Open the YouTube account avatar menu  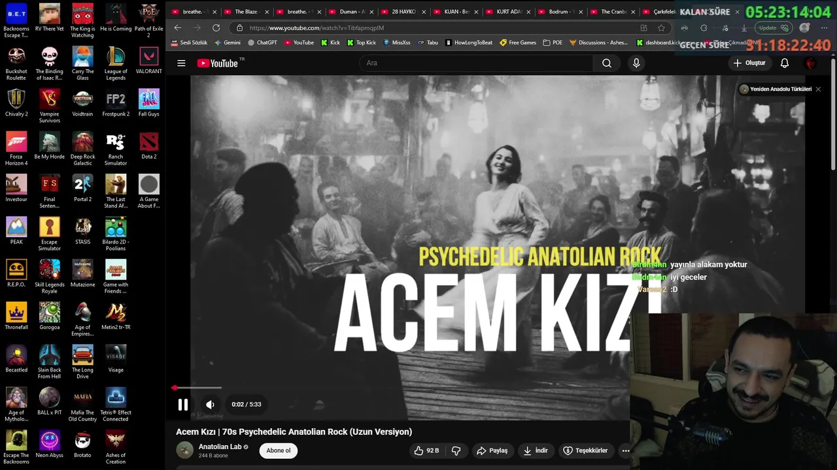811,63
